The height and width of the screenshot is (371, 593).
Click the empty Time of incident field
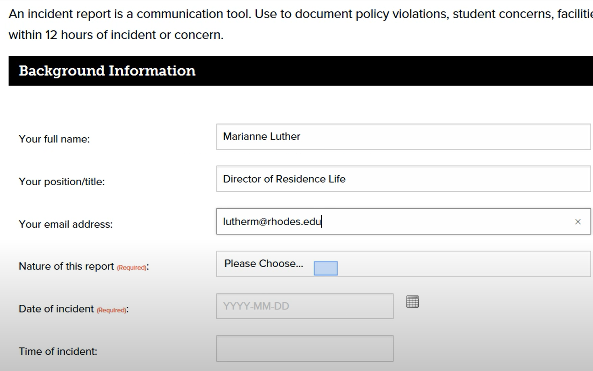(304, 348)
